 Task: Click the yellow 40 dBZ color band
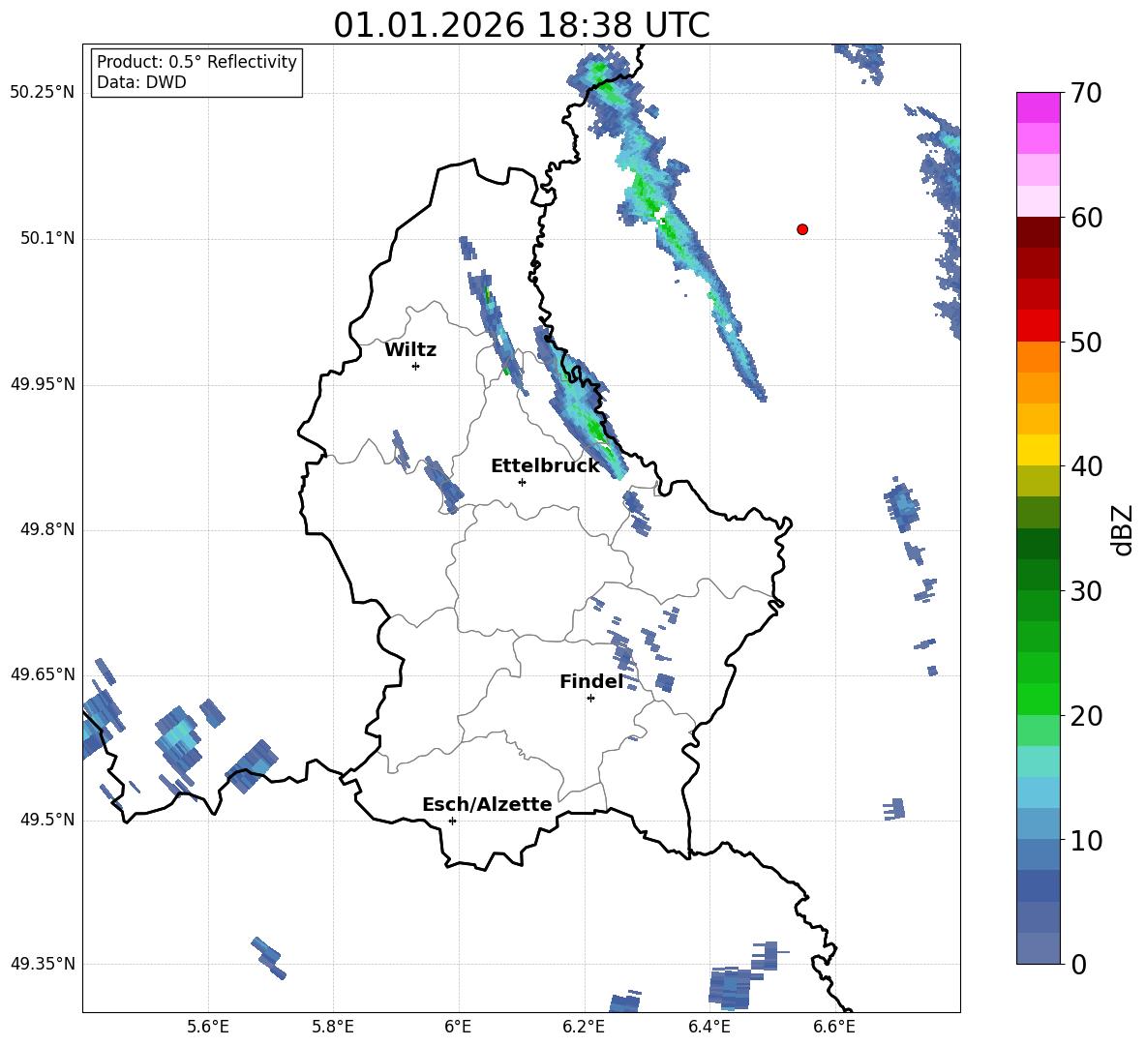[x=1038, y=450]
